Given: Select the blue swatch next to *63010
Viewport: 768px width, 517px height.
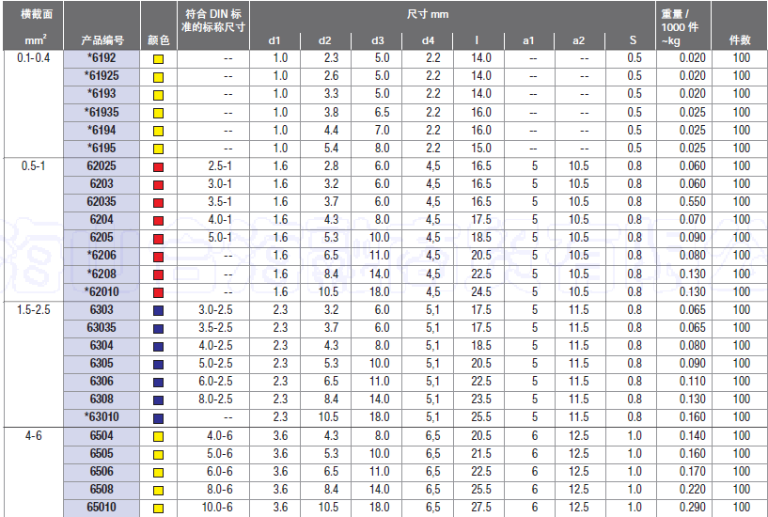Looking at the screenshot, I should pos(158,418).
